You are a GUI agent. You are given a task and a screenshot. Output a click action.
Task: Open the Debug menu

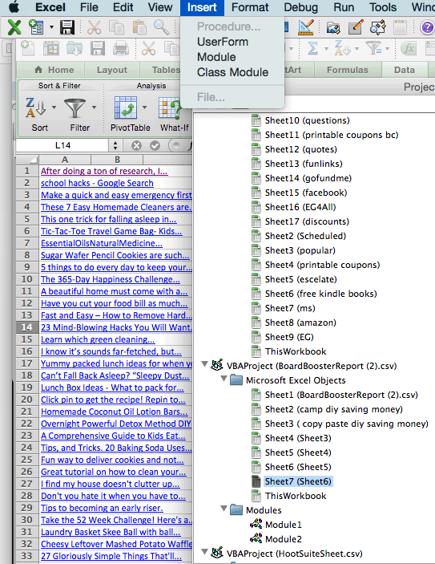point(300,7)
